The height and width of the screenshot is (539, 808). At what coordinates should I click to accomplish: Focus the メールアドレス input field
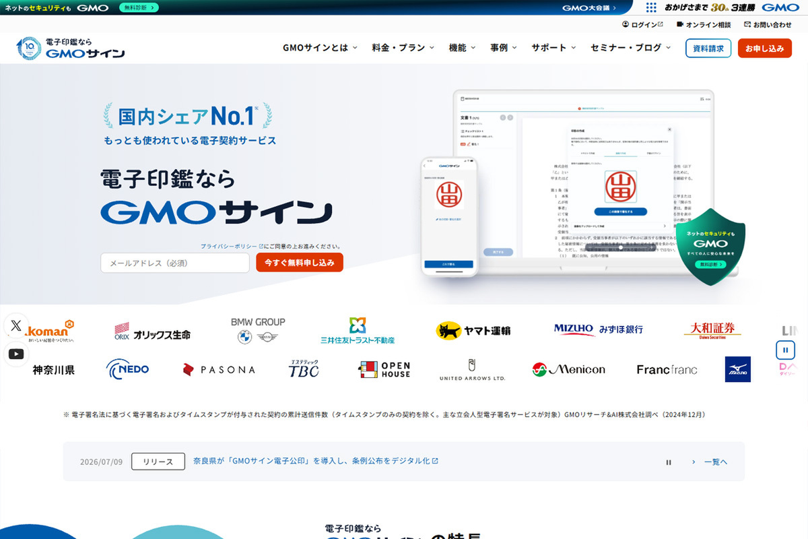[x=175, y=263]
